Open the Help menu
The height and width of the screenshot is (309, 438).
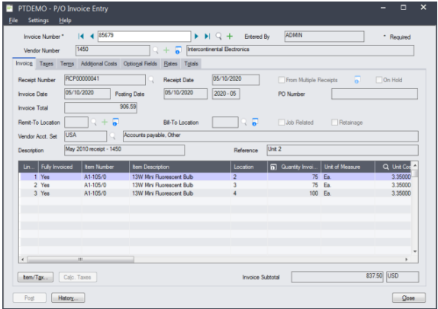65,21
